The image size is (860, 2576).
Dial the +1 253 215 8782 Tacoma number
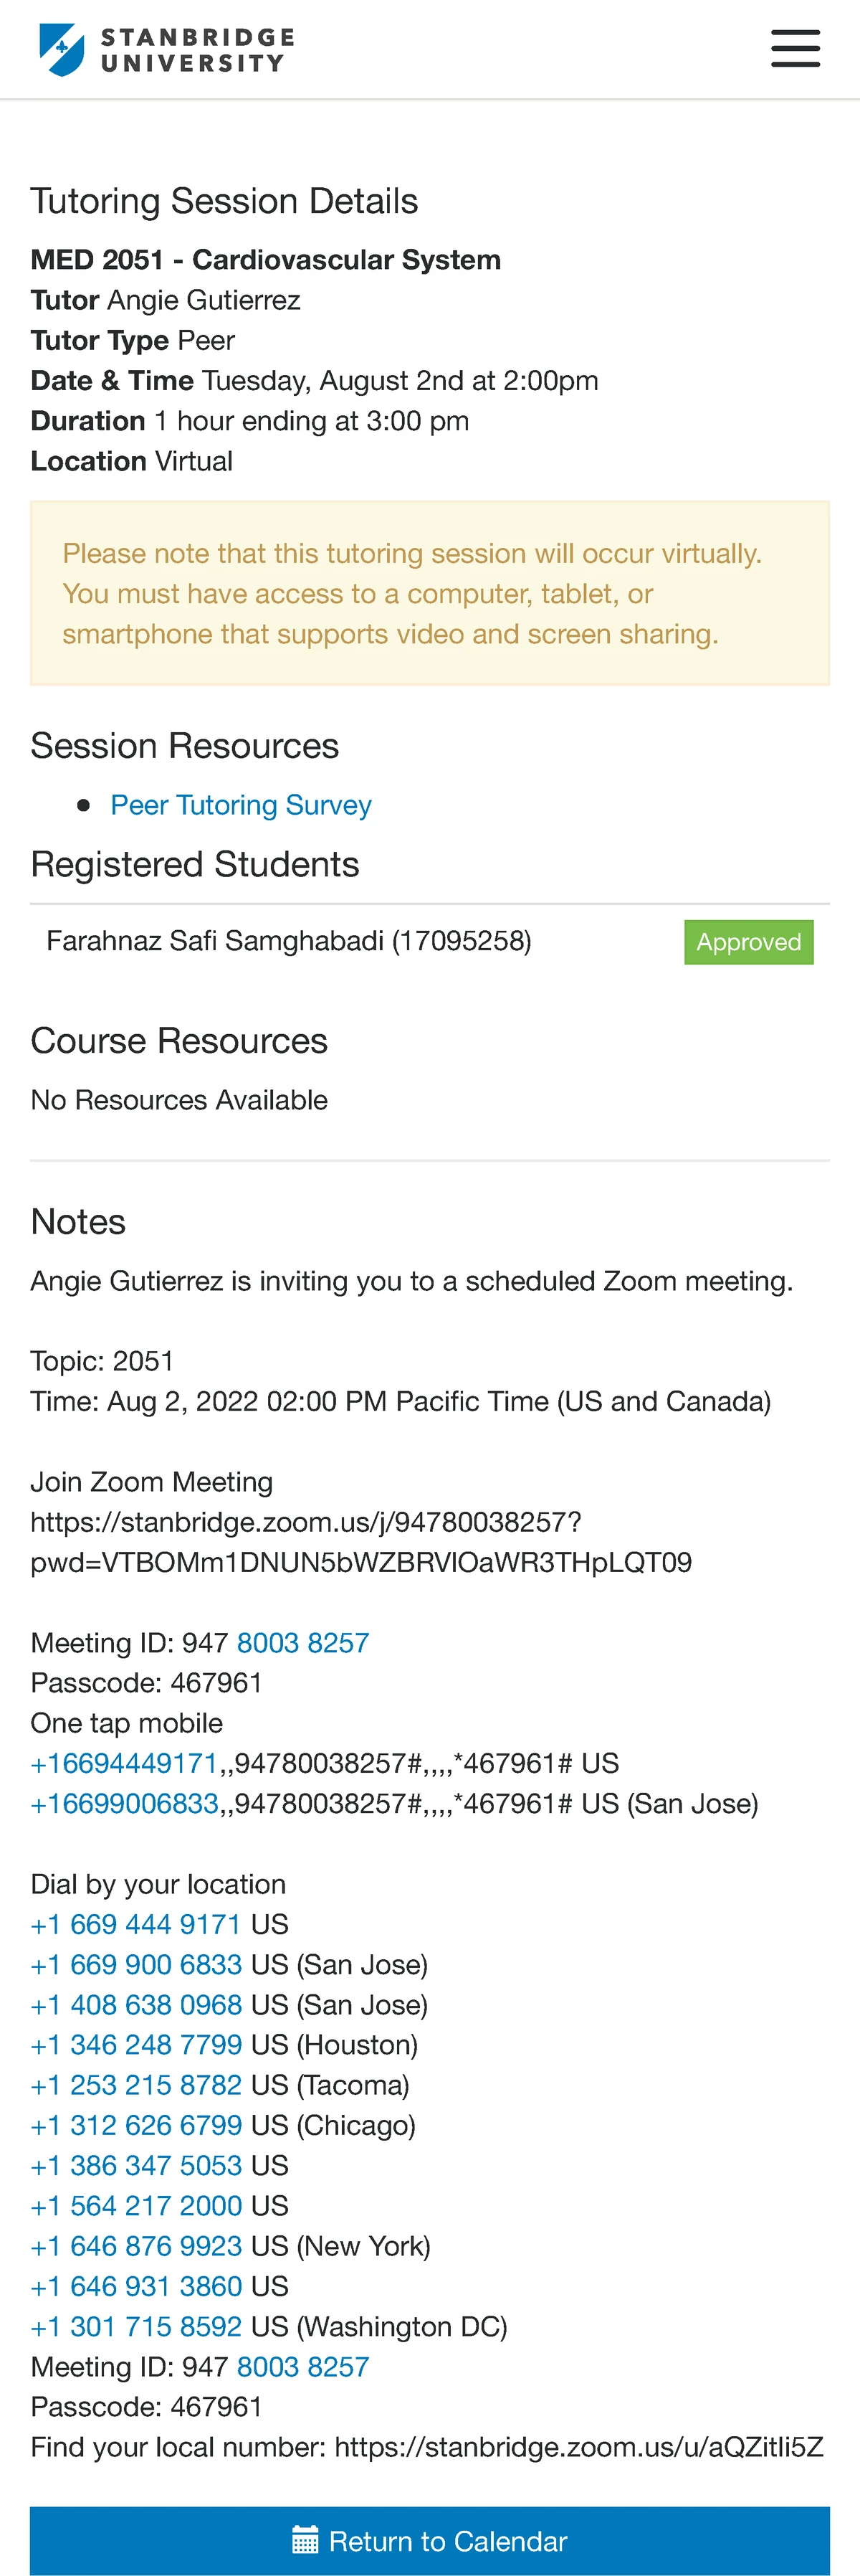136,2085
